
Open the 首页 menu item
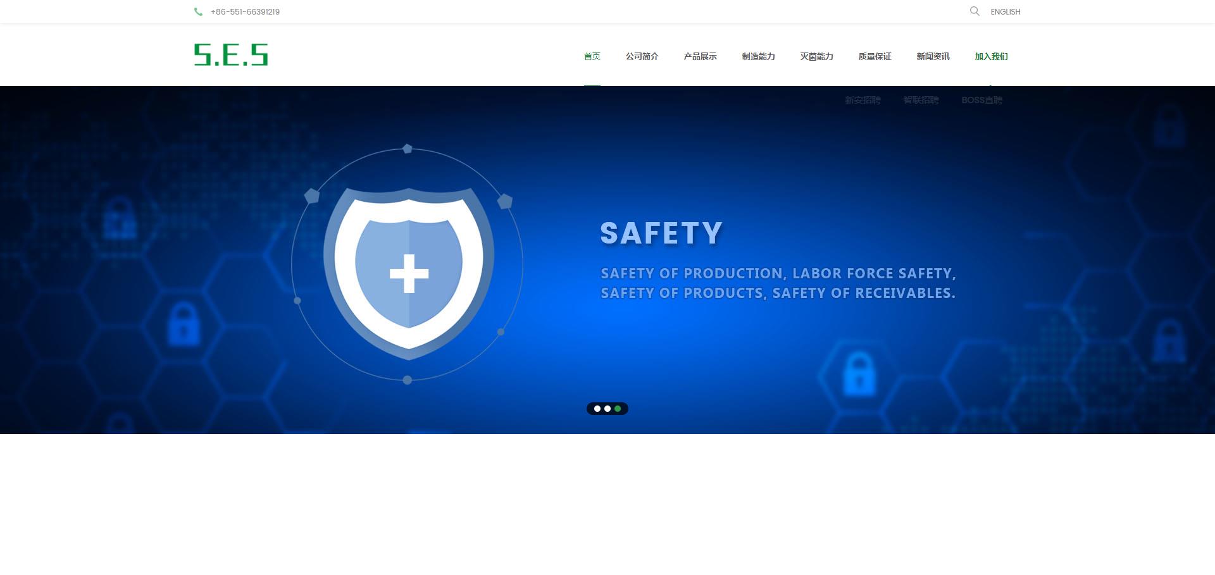(x=592, y=56)
